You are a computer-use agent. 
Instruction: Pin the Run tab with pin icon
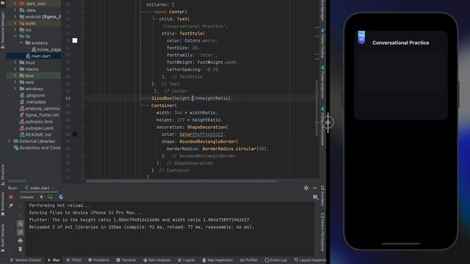(x=11, y=205)
